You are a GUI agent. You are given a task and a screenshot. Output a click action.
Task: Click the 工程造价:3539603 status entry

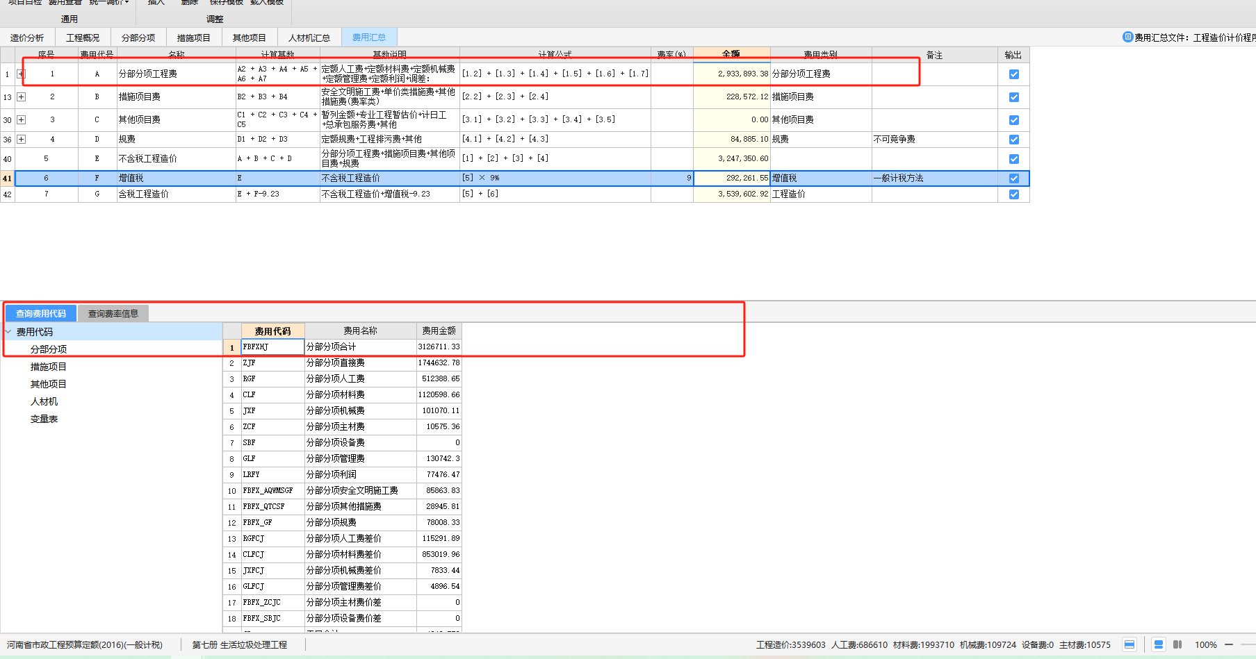tap(791, 645)
